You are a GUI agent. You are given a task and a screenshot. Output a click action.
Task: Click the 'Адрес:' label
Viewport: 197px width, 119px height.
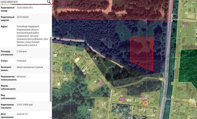click(x=4, y=26)
